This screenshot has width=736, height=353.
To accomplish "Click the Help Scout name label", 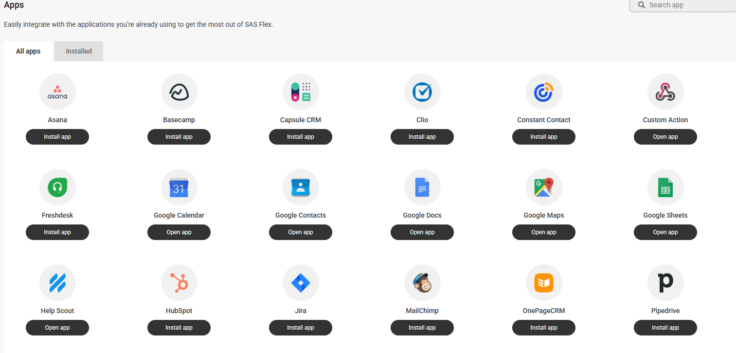I will tap(57, 311).
